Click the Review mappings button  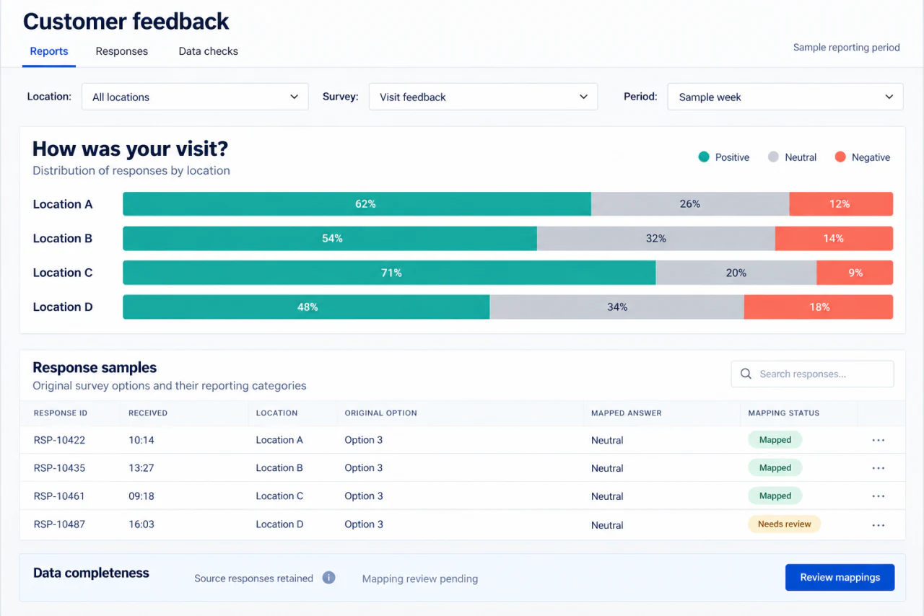pos(840,577)
